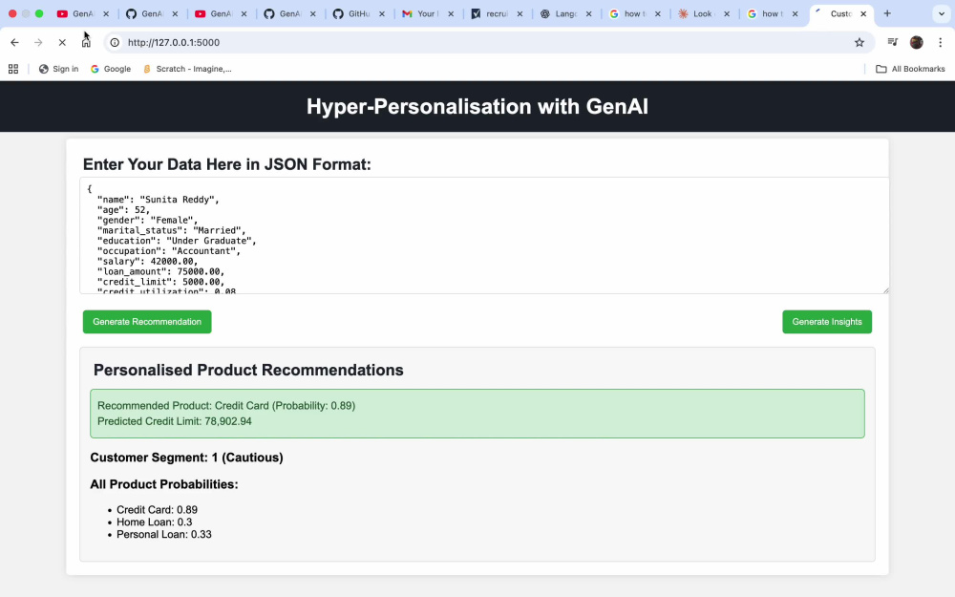This screenshot has height=597, width=955.
Task: Click the '"marital_status": "Married"' JSON line
Action: 171,230
